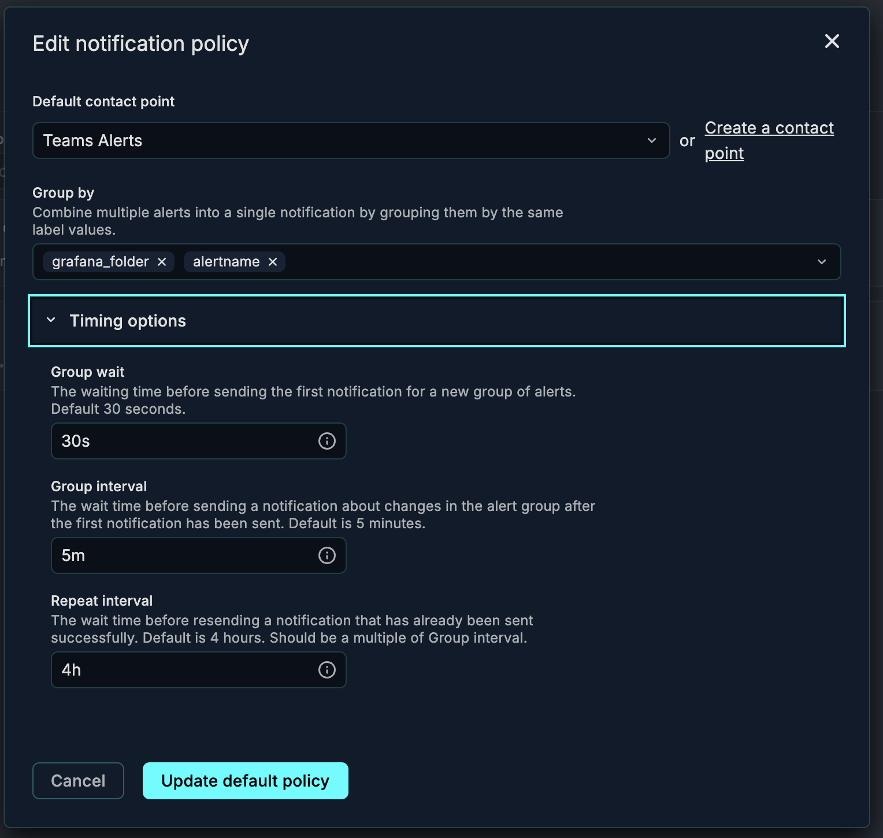Click the Timing options section title
Image resolution: width=883 pixels, height=838 pixels.
point(128,321)
